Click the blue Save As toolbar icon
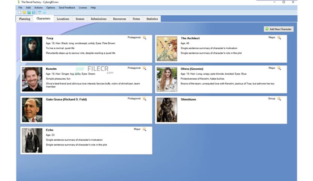Screen dimensions: 313x181 point(34,13)
